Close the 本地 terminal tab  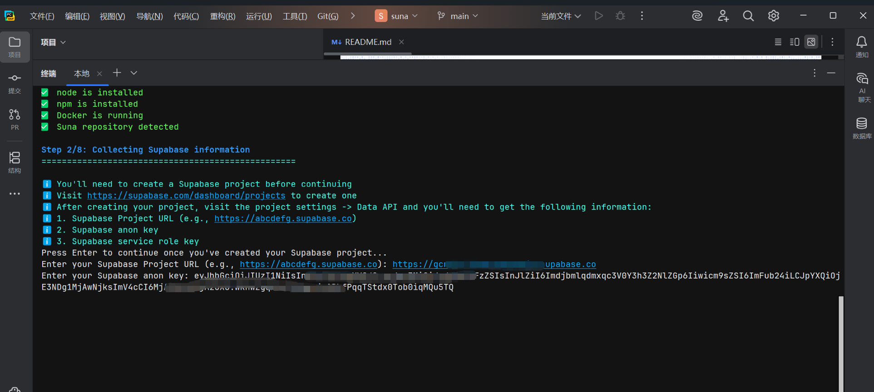[x=99, y=73]
